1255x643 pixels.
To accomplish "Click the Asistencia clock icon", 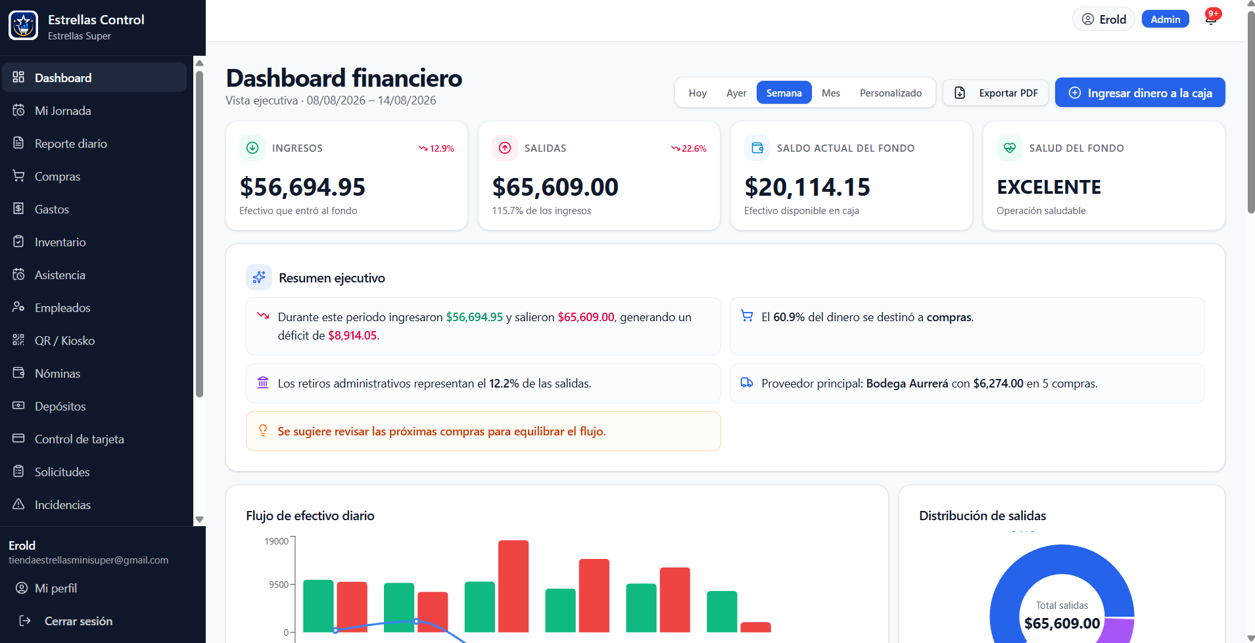I will coord(18,274).
